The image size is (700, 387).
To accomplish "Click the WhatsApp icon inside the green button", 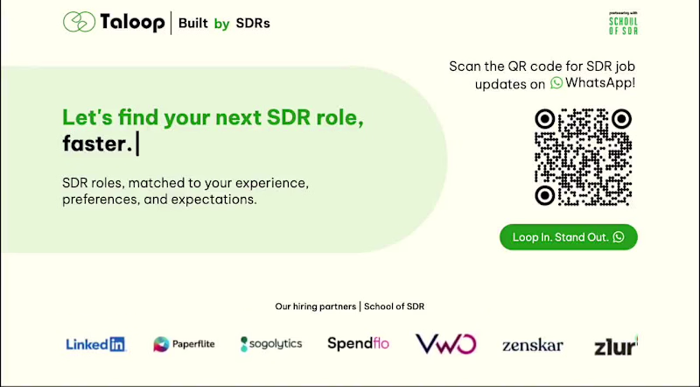I will coord(619,237).
